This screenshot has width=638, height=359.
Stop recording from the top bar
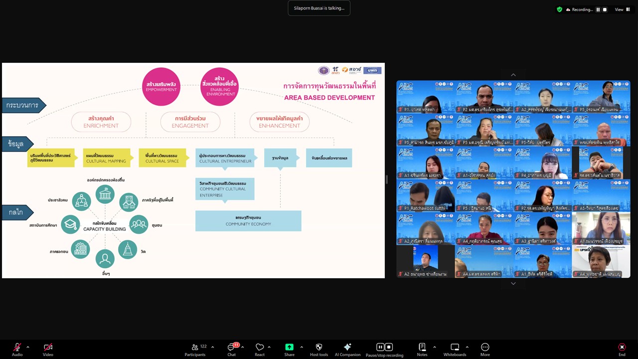pos(605,9)
